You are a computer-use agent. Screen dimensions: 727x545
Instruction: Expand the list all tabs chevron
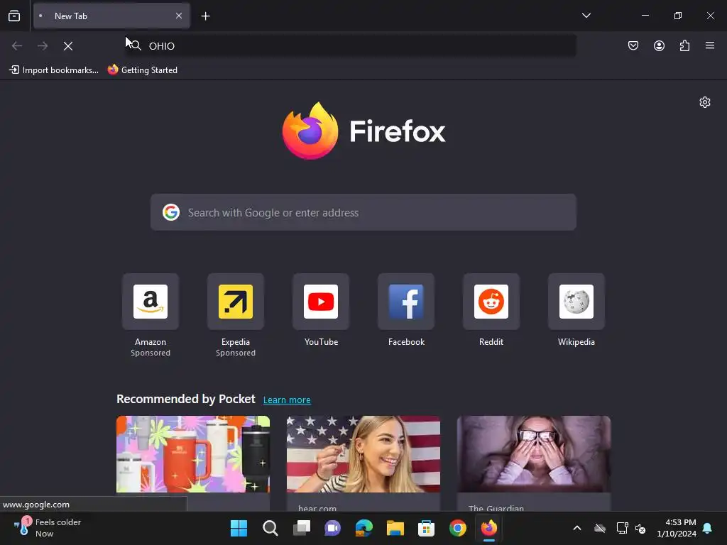click(586, 16)
